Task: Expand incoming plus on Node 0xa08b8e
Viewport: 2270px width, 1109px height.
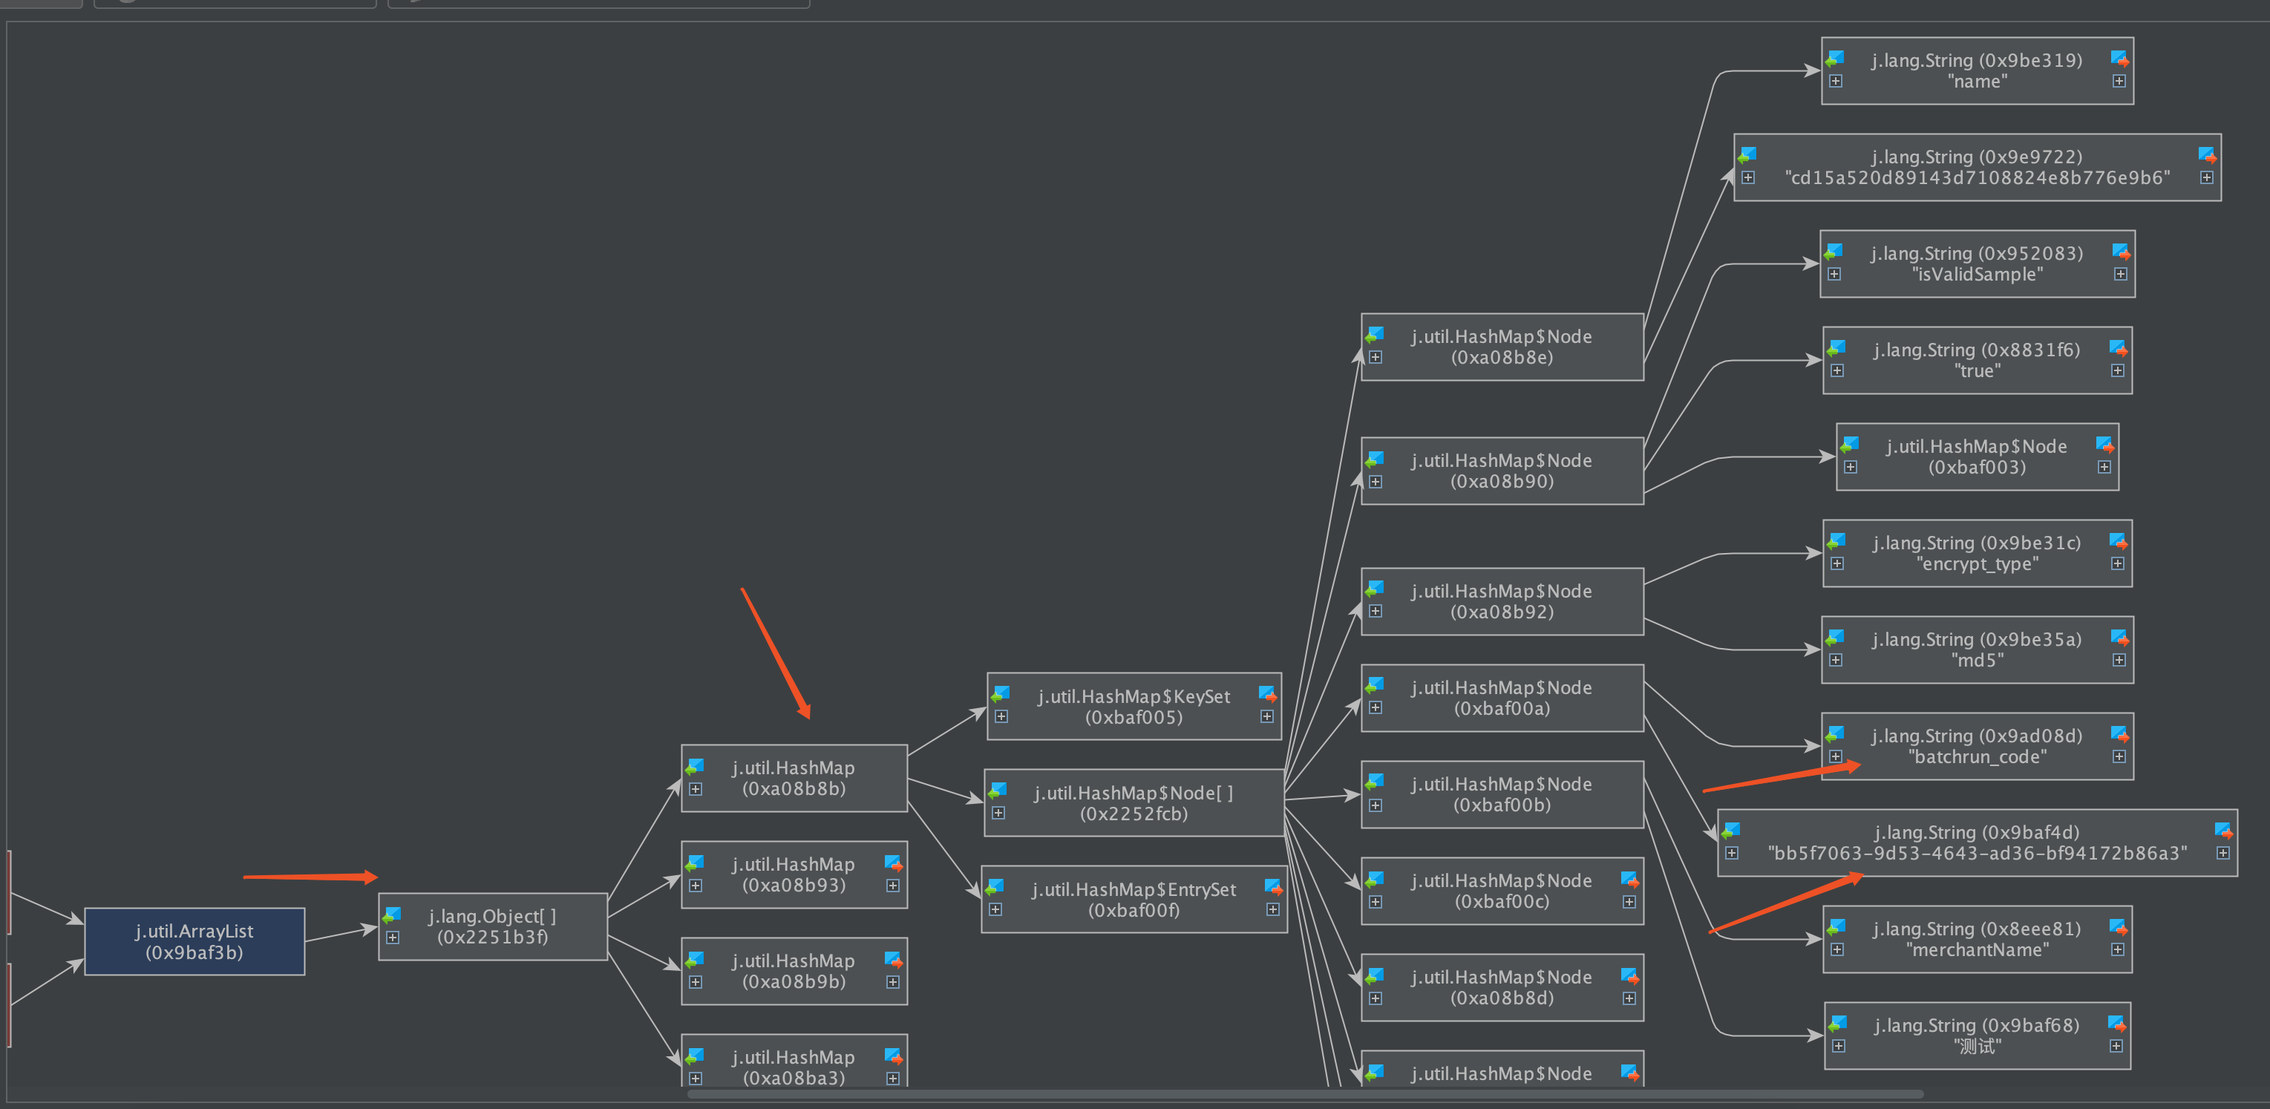Action: pyautogui.click(x=1376, y=358)
